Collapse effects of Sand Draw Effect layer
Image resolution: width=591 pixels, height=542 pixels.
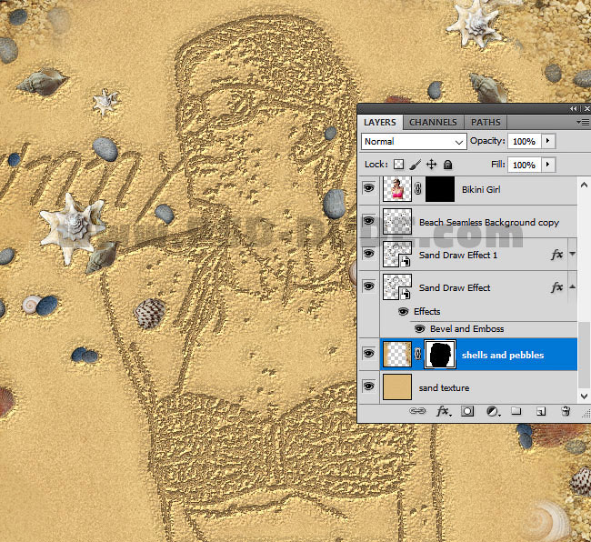pos(572,286)
